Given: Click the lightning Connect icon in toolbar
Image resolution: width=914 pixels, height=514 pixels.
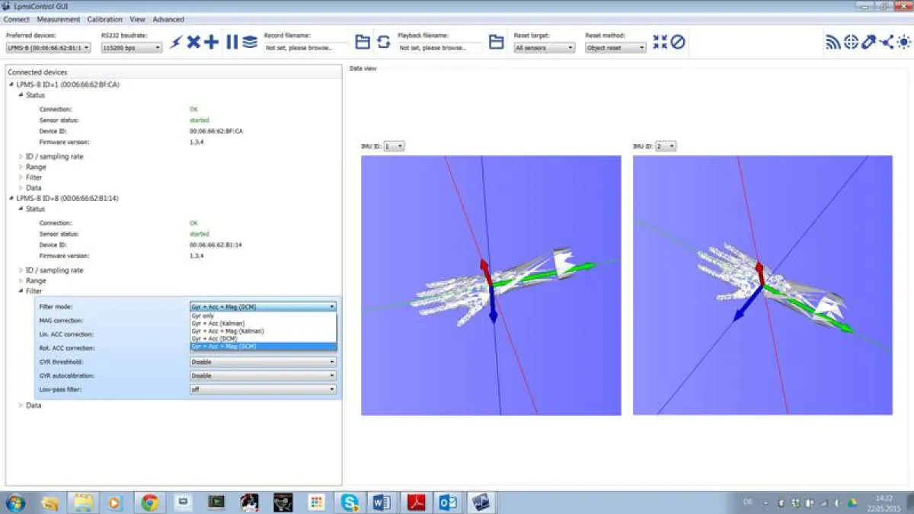Looking at the screenshot, I should tap(177, 42).
